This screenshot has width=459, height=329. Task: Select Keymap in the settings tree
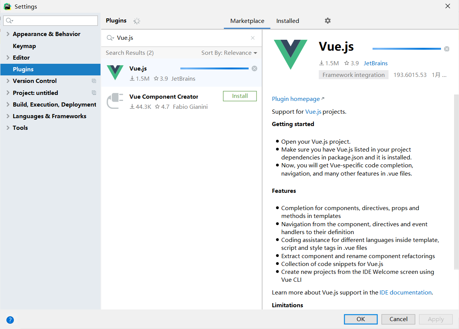click(x=24, y=46)
